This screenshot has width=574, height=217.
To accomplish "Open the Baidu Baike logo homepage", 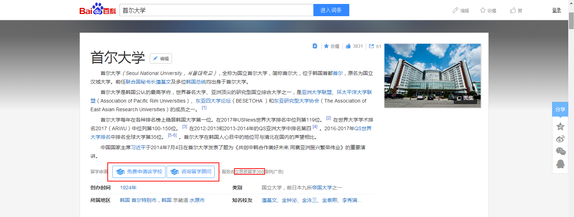I will click(x=97, y=9).
